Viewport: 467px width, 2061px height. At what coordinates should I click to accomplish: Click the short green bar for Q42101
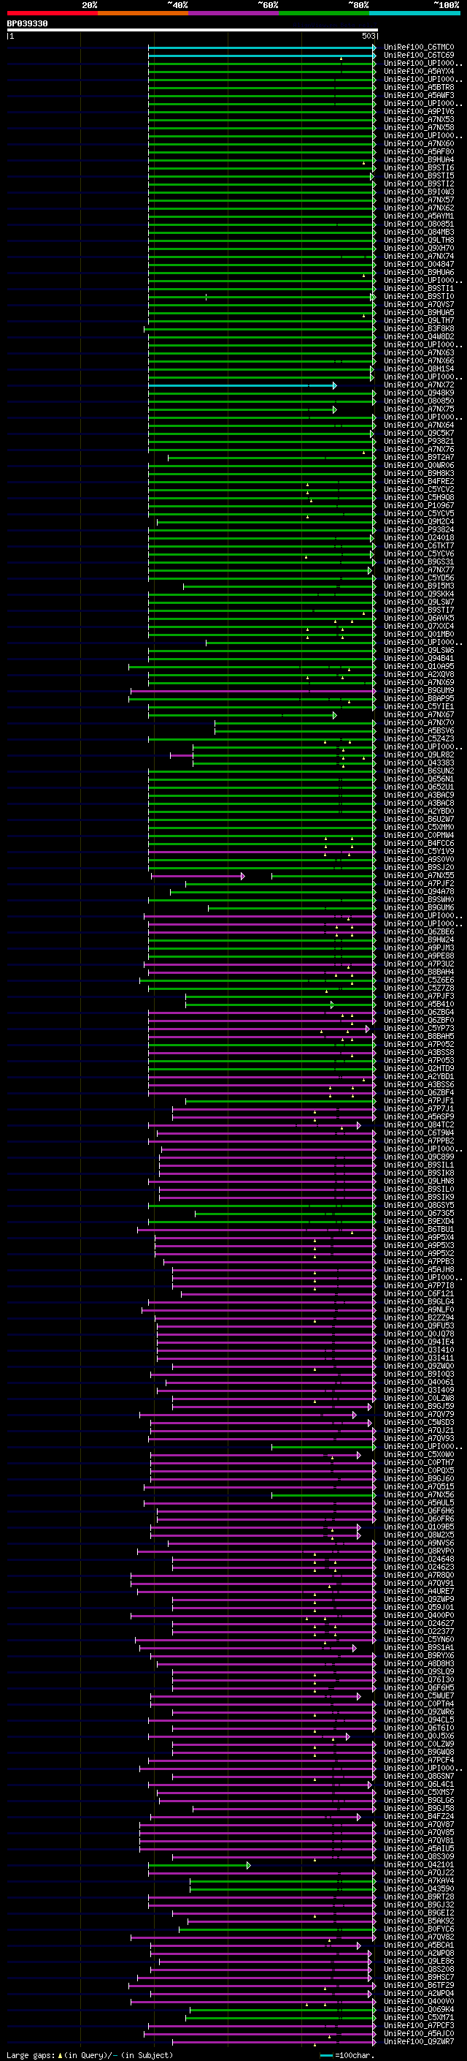[x=198, y=1865]
